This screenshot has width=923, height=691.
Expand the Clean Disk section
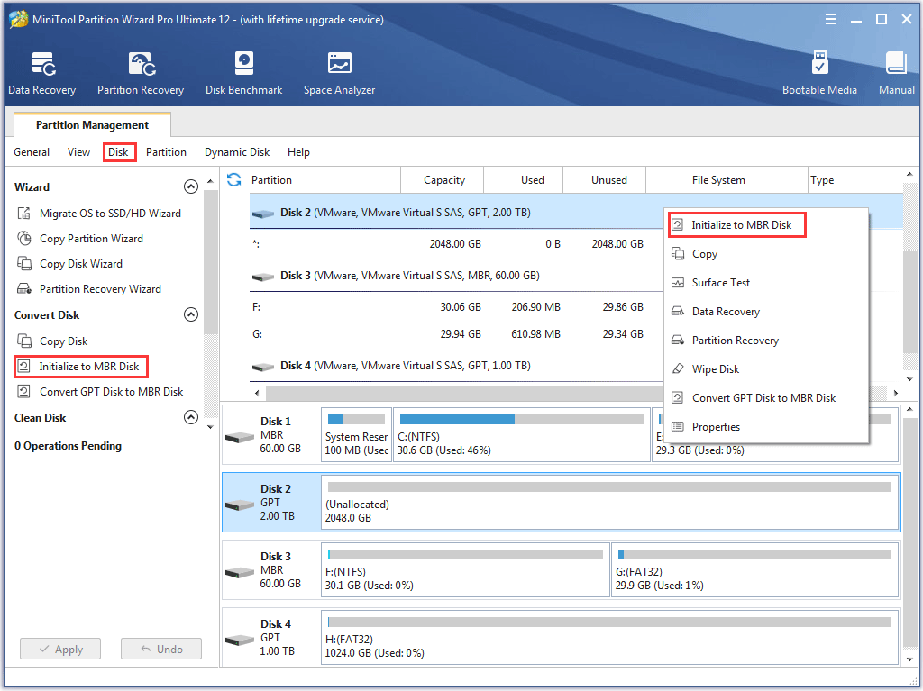(190, 418)
